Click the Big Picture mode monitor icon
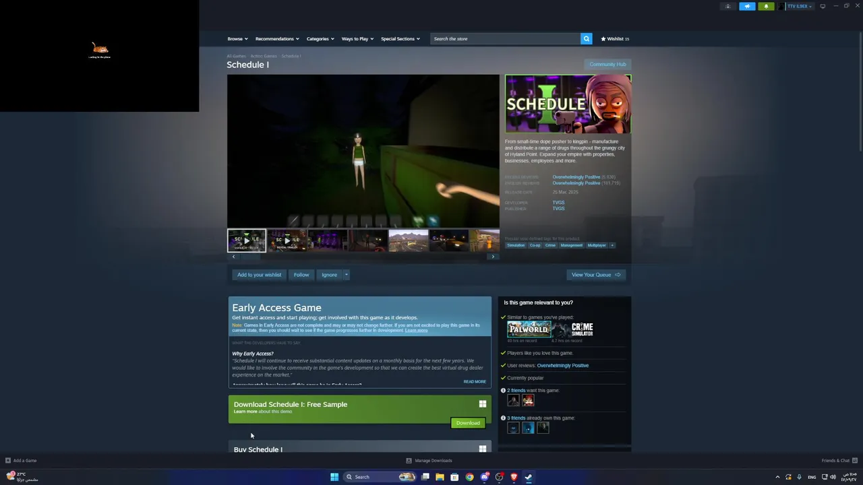 pyautogui.click(x=823, y=6)
